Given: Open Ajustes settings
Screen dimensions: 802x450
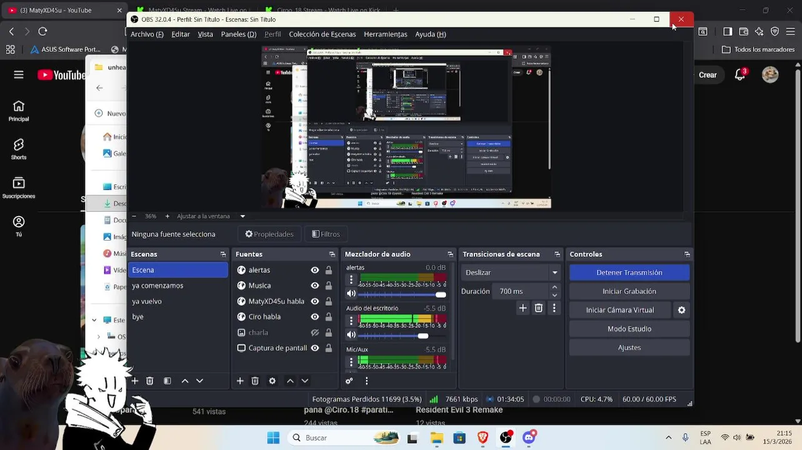Looking at the screenshot, I should [x=629, y=347].
